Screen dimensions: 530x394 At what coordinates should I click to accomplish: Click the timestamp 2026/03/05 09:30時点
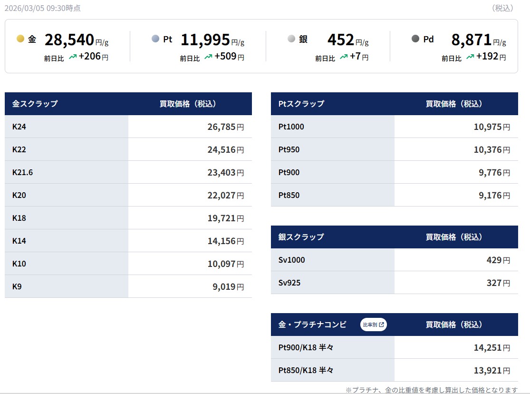click(43, 8)
